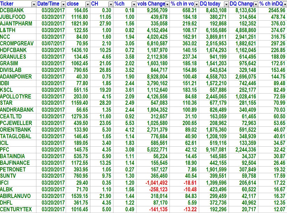Expand the close column filter arrow
This screenshot has height=213, width=287.
(x=86, y=4)
